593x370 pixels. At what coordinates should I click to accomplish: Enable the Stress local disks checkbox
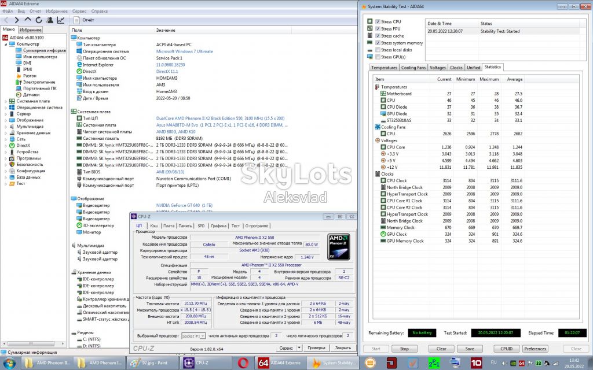click(378, 50)
